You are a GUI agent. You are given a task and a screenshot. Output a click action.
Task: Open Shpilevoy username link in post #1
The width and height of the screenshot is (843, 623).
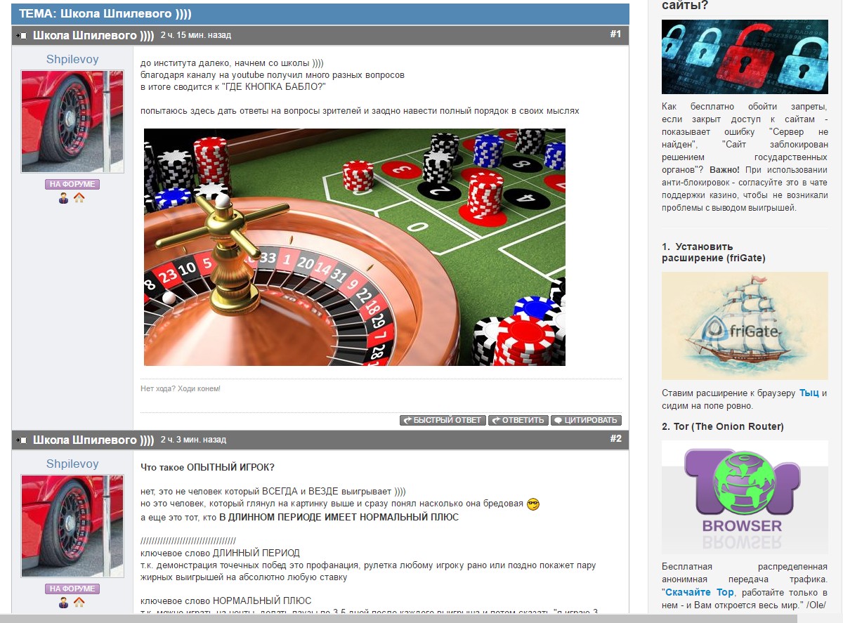click(x=72, y=59)
